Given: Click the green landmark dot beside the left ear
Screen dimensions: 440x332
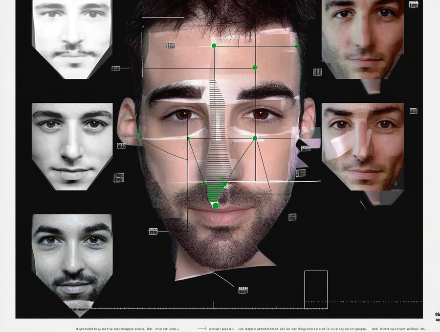Looking at the screenshot, I should [x=141, y=137].
